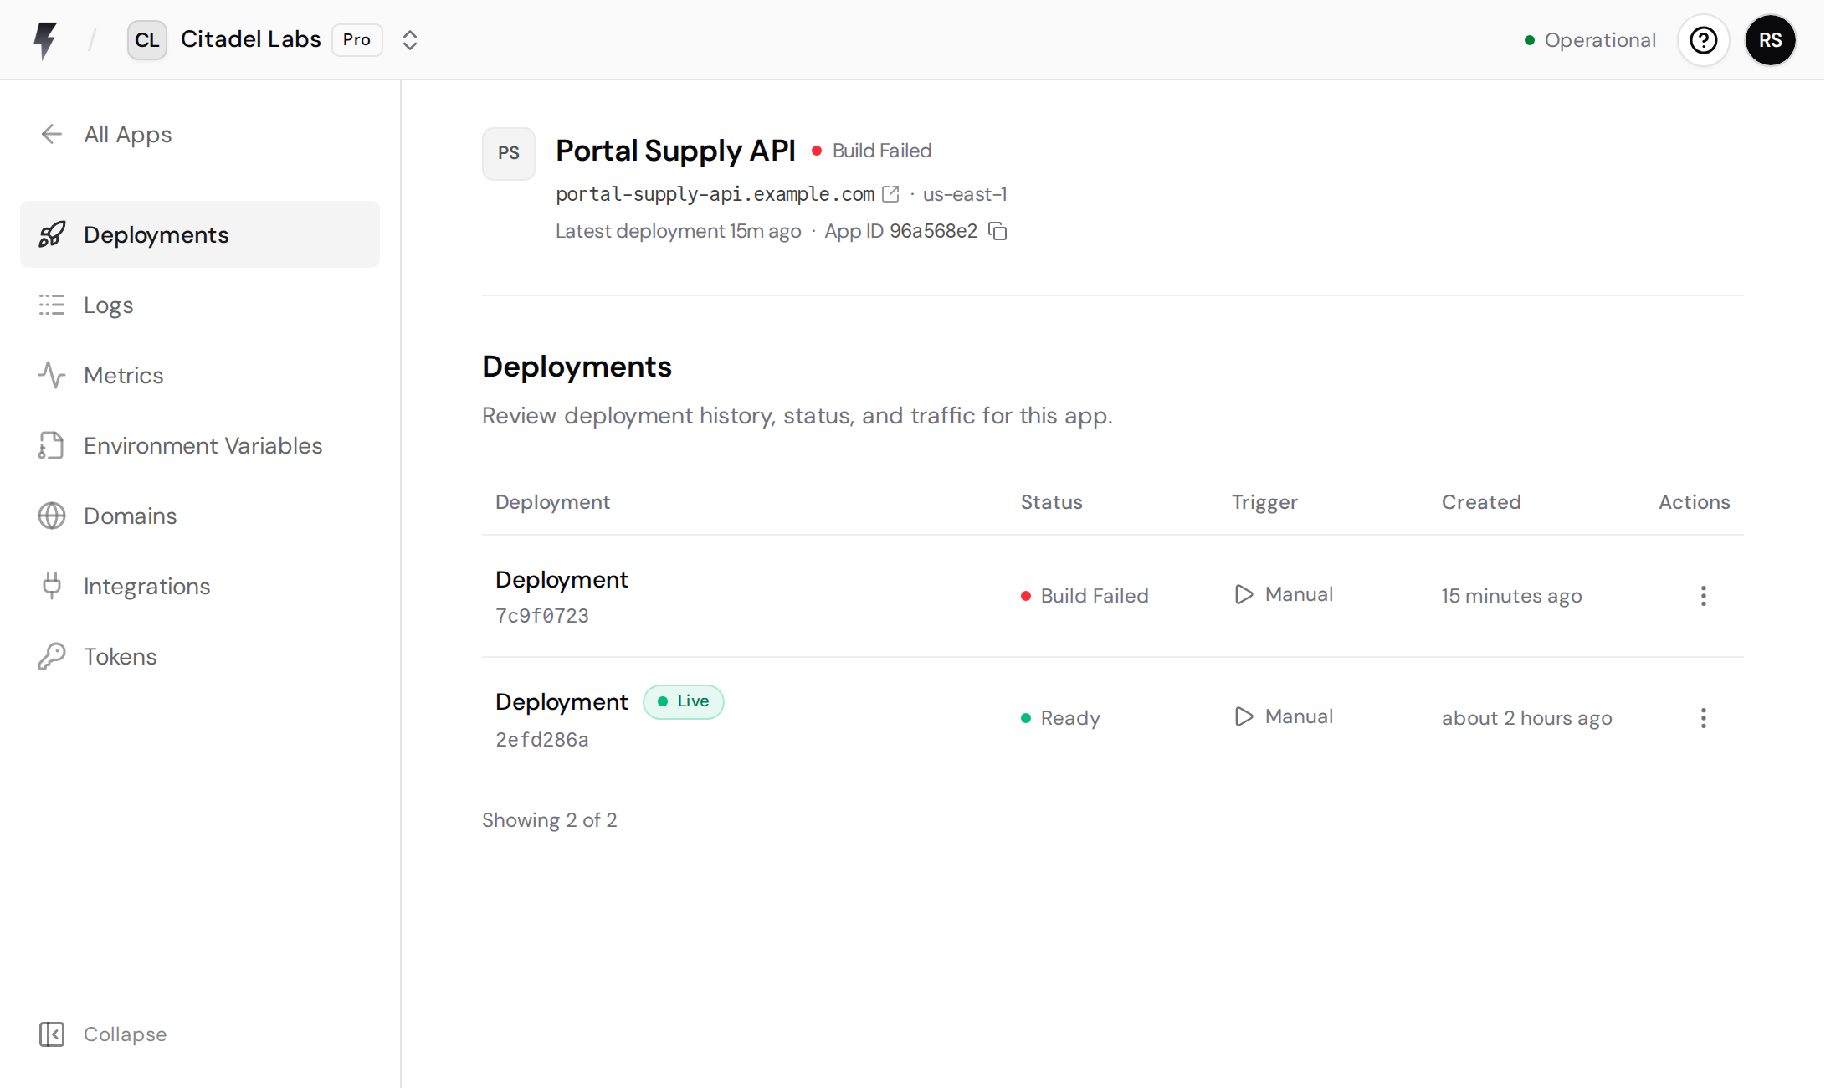Click '15 minutes ago' created time
Viewport: 1841px width, 1088px height.
click(x=1511, y=596)
